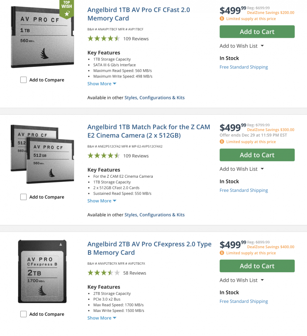Click the Top Wish badge icon

67,9
